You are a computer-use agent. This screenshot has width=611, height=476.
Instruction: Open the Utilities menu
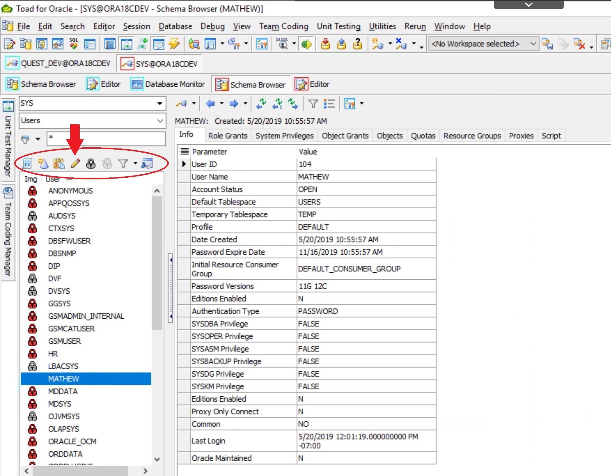click(x=382, y=26)
